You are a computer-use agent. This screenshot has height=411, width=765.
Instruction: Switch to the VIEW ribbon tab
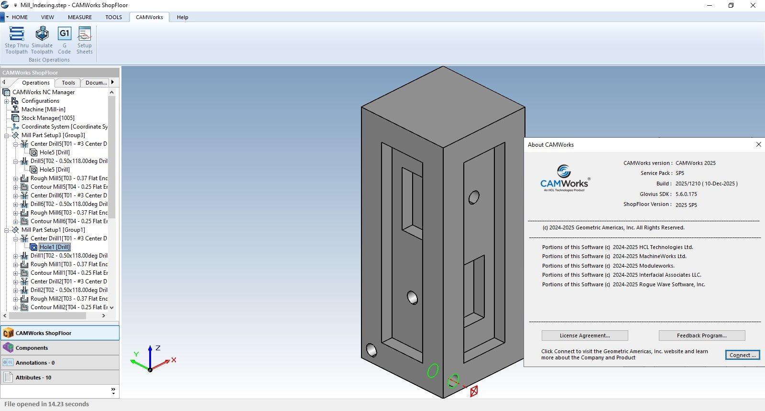pyautogui.click(x=47, y=17)
